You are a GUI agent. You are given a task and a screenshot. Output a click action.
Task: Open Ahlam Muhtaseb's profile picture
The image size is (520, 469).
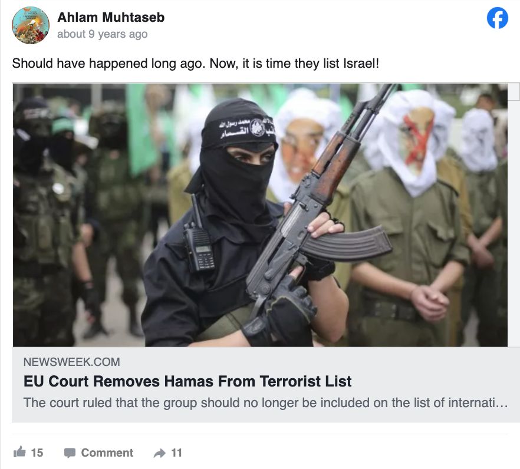point(31,25)
